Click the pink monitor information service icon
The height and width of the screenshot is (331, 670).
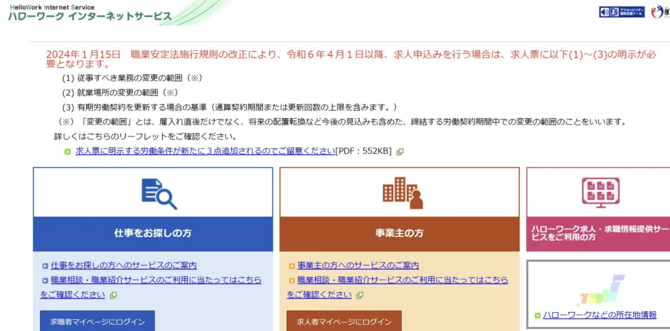tap(600, 193)
